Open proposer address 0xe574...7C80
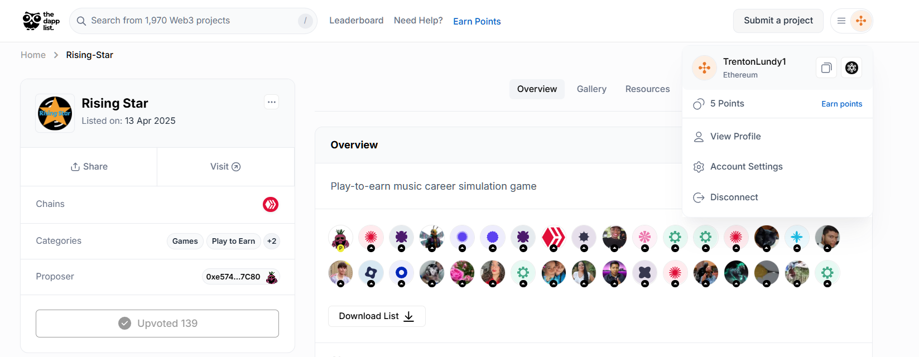Image resolution: width=919 pixels, height=357 pixels. pos(233,277)
